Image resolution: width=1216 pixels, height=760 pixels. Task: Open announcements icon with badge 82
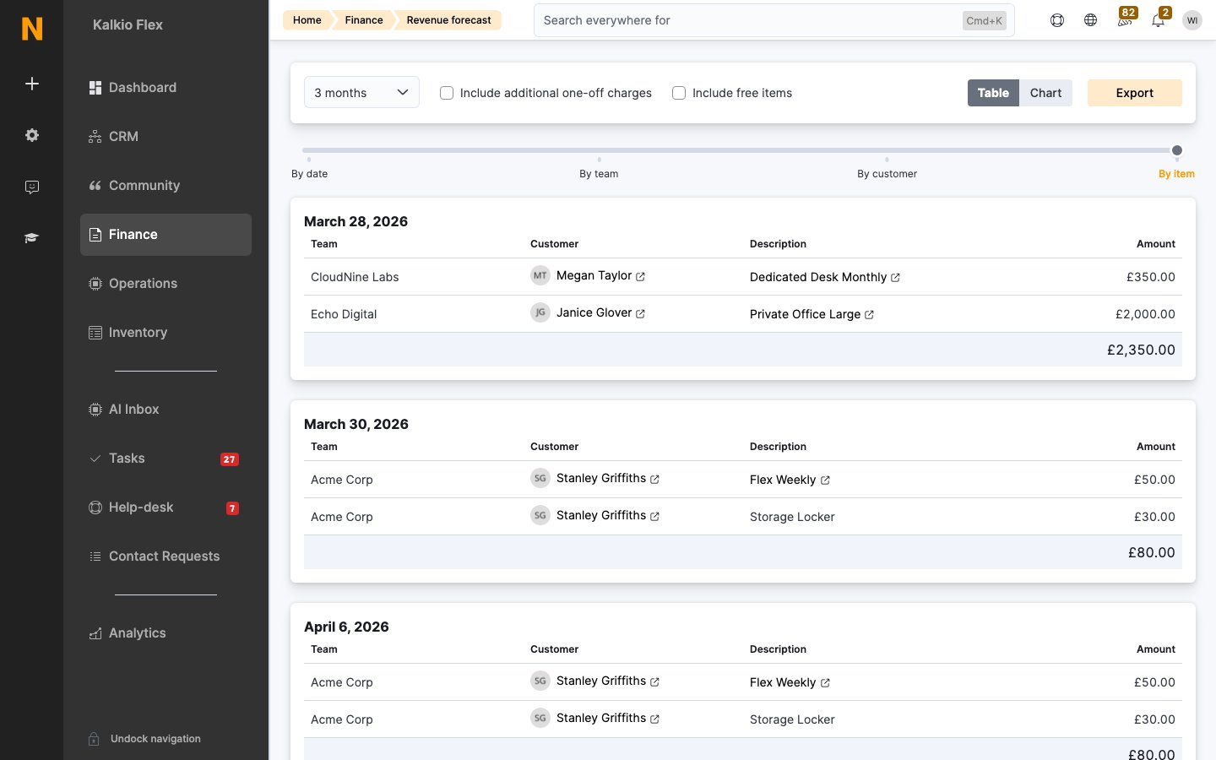click(x=1125, y=20)
